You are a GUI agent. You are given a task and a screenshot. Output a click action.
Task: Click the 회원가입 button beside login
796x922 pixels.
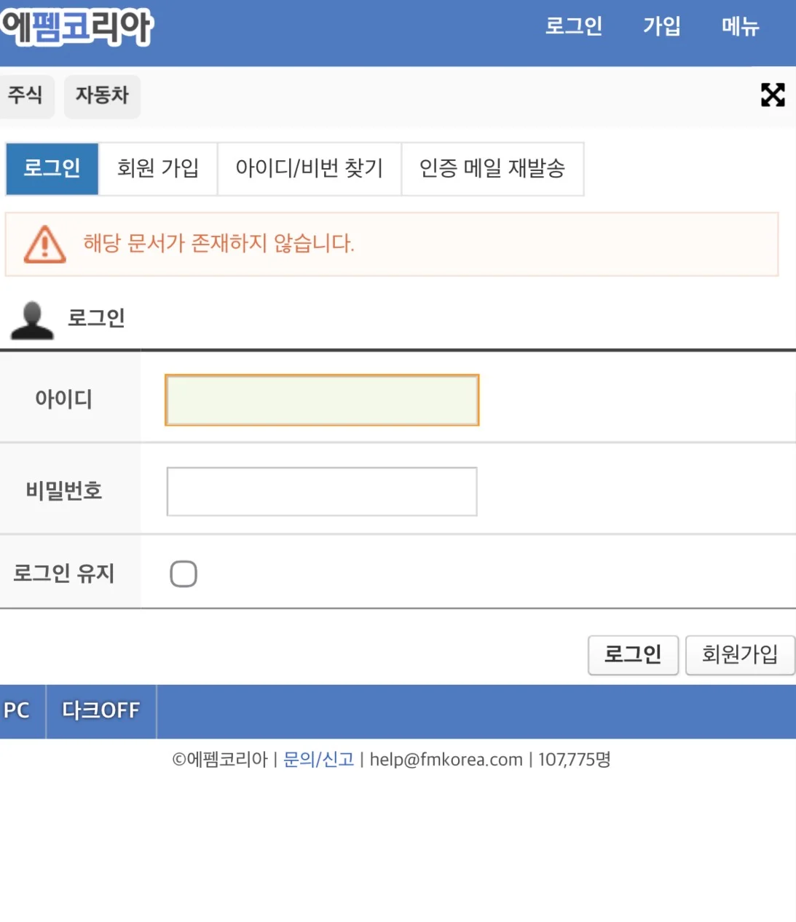click(x=740, y=655)
